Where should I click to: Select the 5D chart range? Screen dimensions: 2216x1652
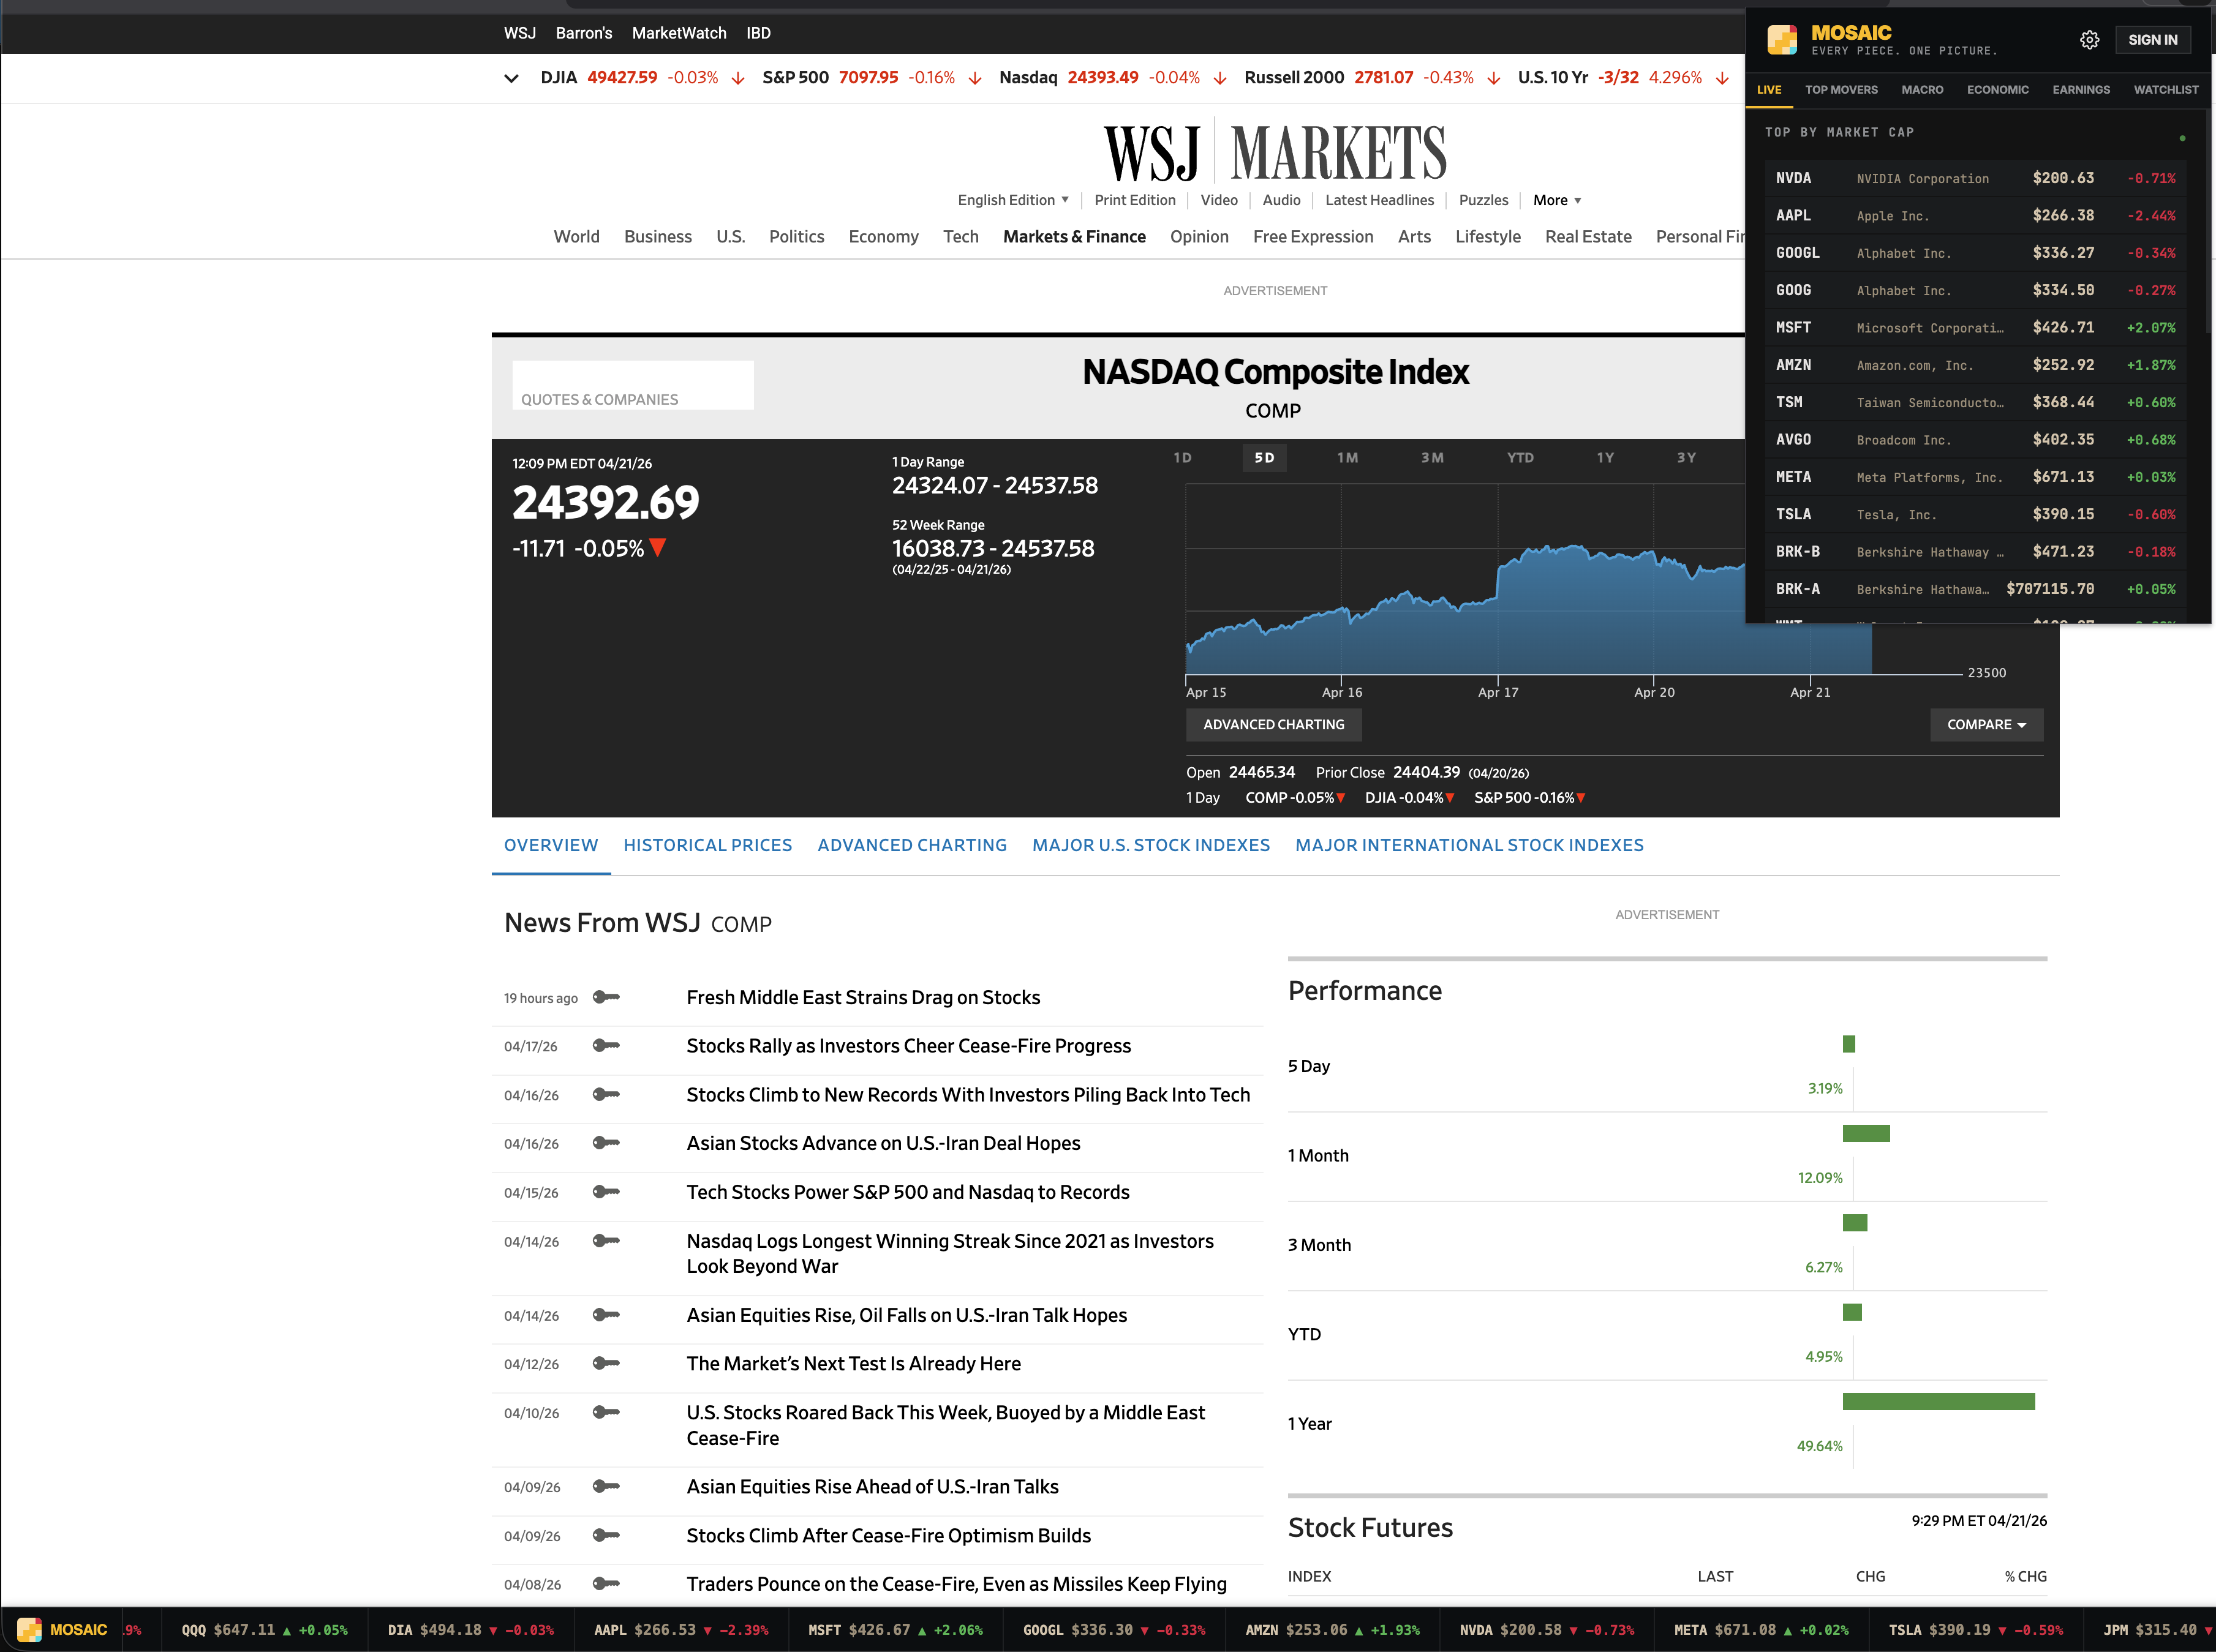point(1265,458)
